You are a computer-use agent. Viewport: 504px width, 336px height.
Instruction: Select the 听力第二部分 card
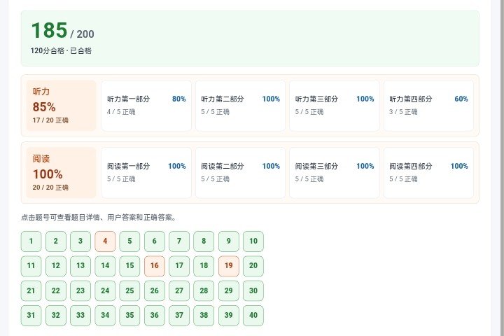click(x=240, y=106)
